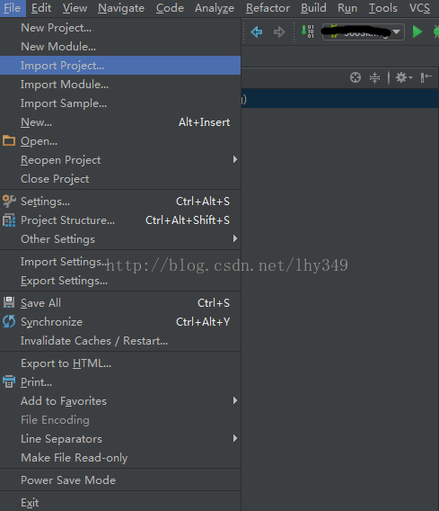Screen dimensions: 439x511
Task: Expand the Line Separators submenu arrow
Action: 235,438
